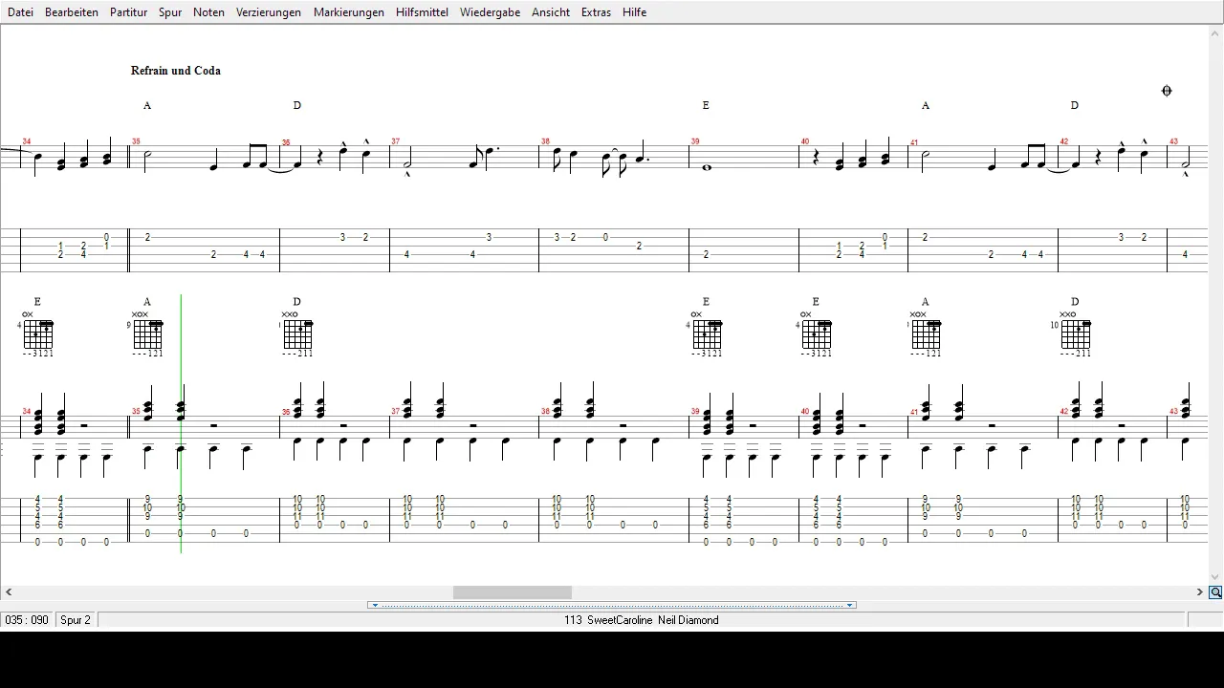Screen dimensions: 1224x688
Task: Click the 'Refrain und Coda' section title
Action: pyautogui.click(x=176, y=71)
